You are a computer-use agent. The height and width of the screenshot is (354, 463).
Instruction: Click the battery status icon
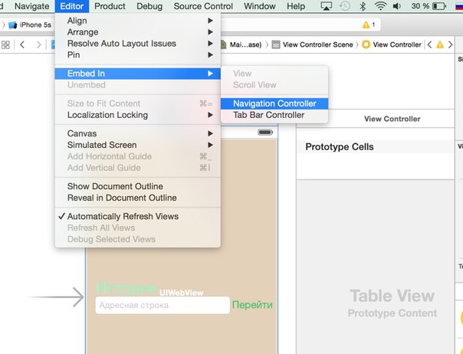click(439, 6)
